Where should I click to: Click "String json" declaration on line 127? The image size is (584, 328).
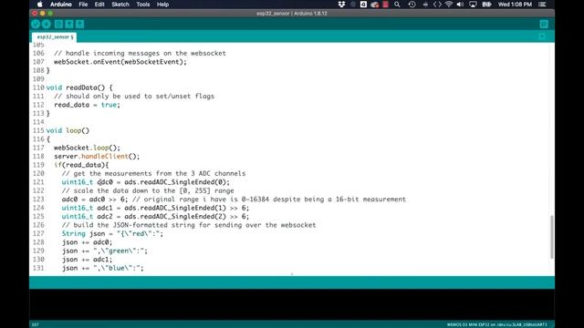pyautogui.click(x=83, y=233)
